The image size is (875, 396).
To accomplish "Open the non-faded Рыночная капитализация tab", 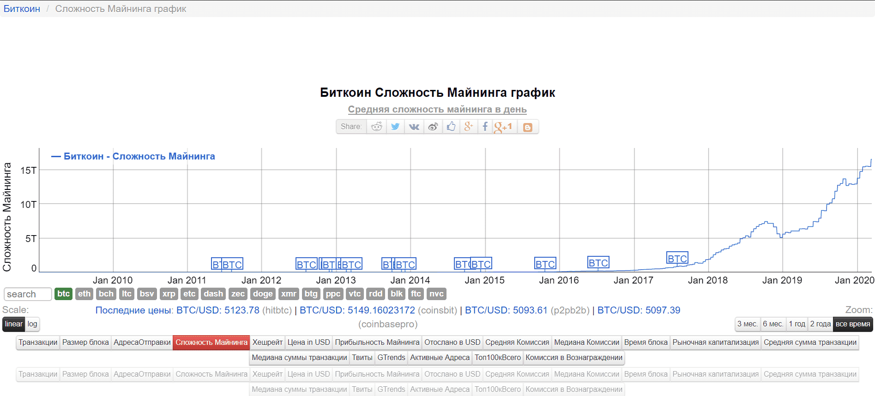I will [716, 343].
